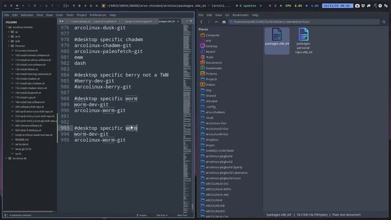Image resolution: width=391 pixels, height=220 pixels.
Task: Click line number 993 in gutter
Action: [65, 128]
